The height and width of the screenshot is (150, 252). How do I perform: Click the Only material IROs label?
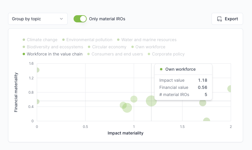click(107, 19)
